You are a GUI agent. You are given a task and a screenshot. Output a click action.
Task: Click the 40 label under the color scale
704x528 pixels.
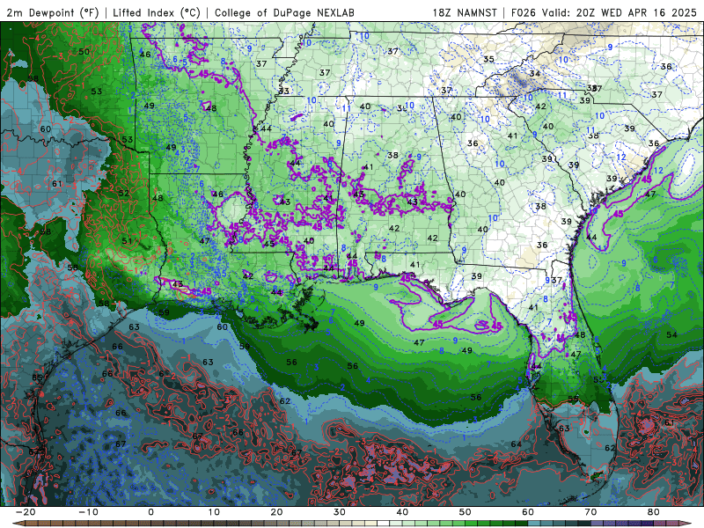click(x=402, y=512)
